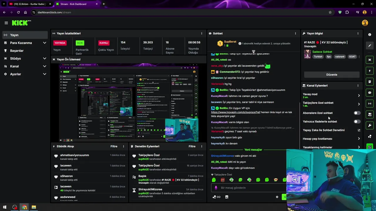Reload the page in browser toolbar
The image size is (376, 211).
(x=18, y=12)
